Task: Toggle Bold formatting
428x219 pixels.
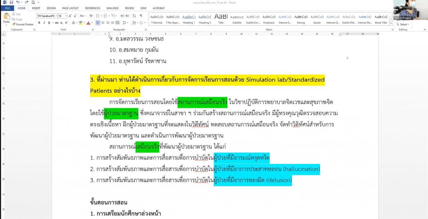Action: (39, 23)
